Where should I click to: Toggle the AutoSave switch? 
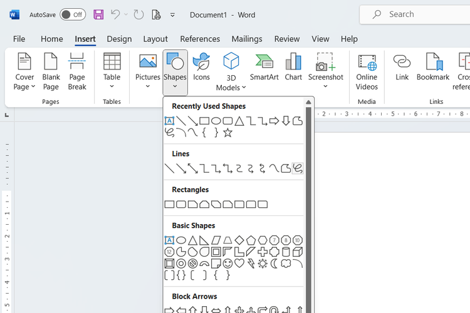pyautogui.click(x=73, y=14)
